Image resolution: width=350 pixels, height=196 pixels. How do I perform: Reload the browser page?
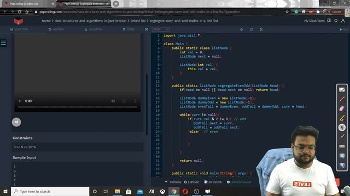[20, 12]
